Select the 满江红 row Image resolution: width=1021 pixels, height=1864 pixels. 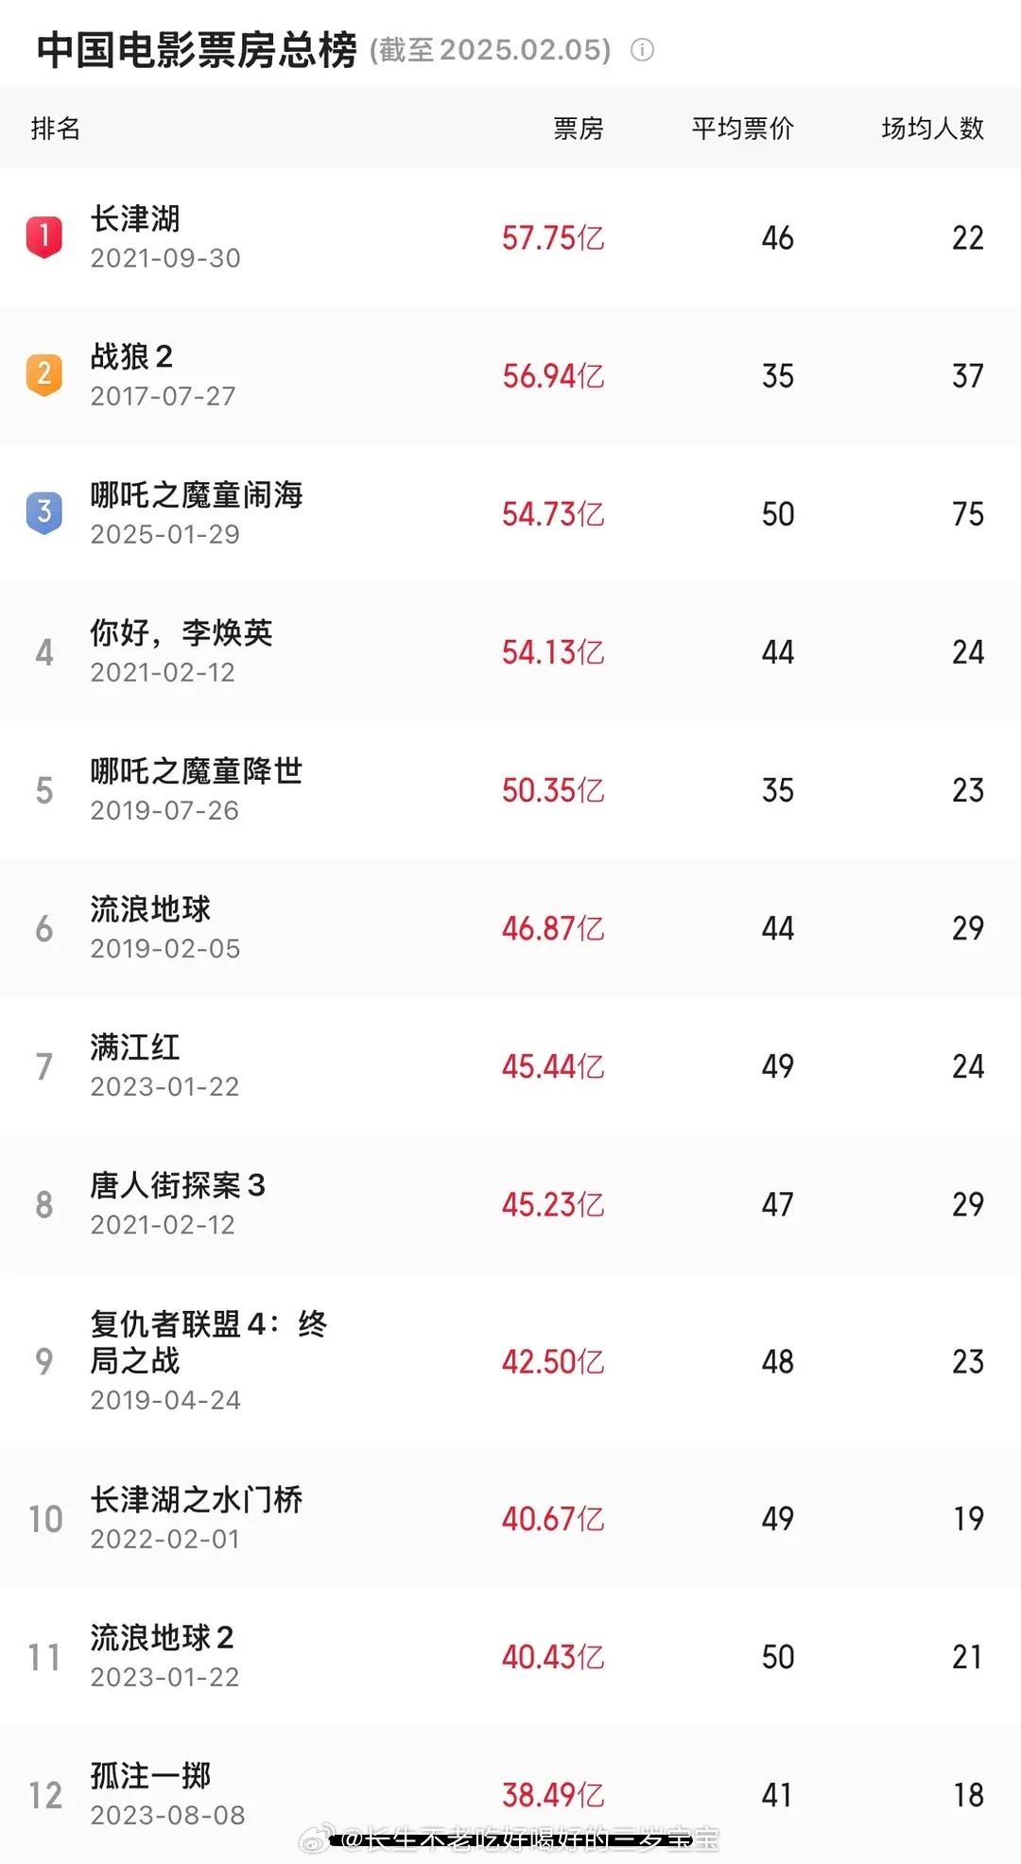tap(510, 1065)
